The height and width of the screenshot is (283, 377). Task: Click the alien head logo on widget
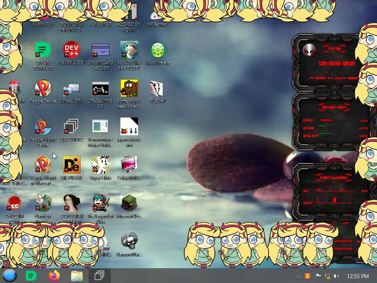click(x=309, y=50)
